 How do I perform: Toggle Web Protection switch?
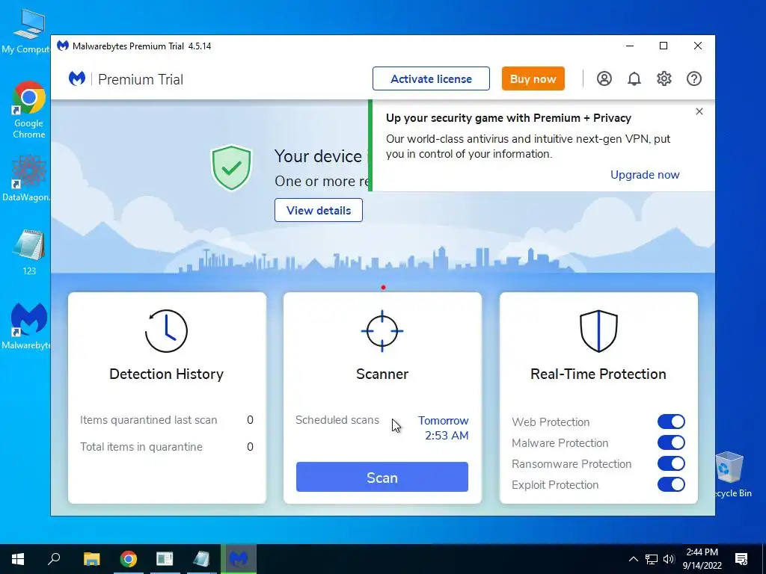click(671, 422)
